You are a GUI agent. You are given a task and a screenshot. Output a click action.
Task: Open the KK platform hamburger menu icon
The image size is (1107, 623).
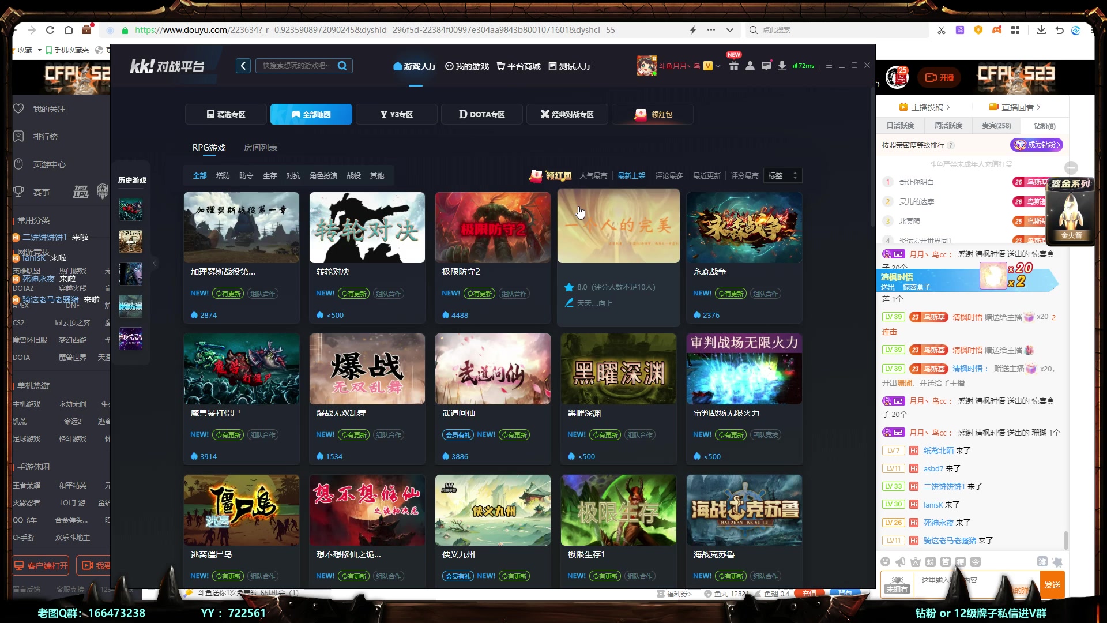click(829, 66)
